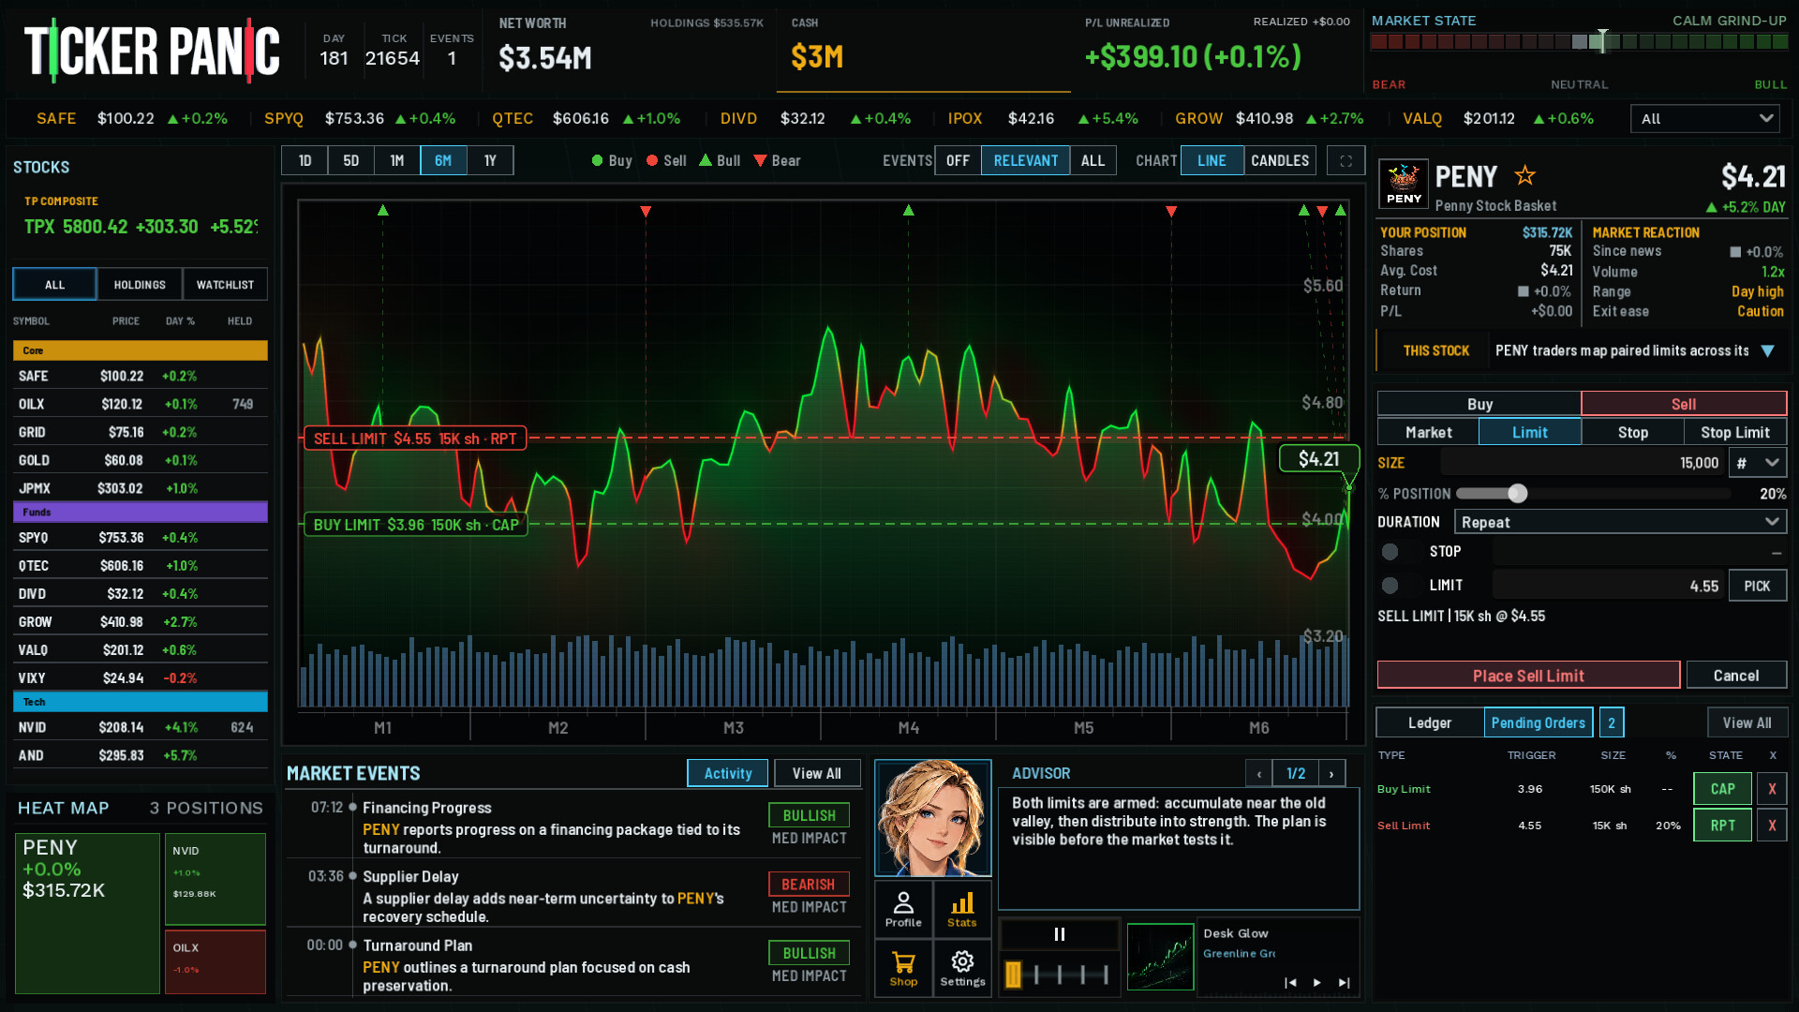Viewport: 1799px width, 1012px height.
Task: Enable the LIMIT radio option
Action: (x=1390, y=586)
